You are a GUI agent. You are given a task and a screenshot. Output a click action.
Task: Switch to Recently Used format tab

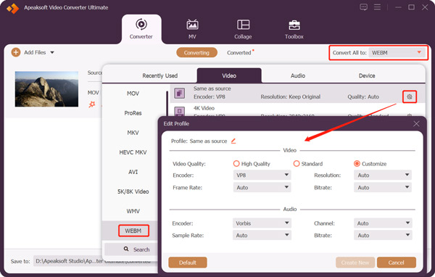click(x=160, y=75)
